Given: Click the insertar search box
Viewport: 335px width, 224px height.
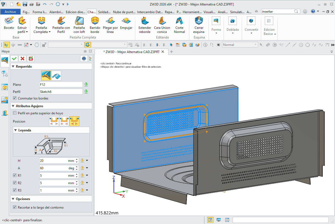Looking at the screenshot, I should 280,12.
